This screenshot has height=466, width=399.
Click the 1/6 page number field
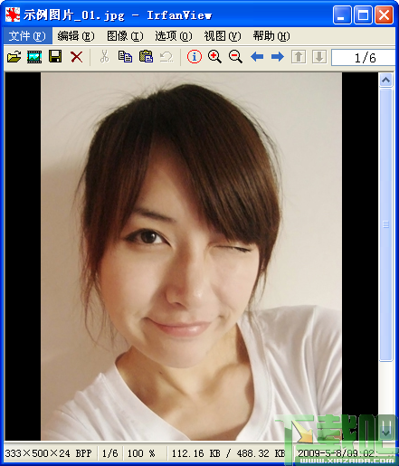point(364,57)
